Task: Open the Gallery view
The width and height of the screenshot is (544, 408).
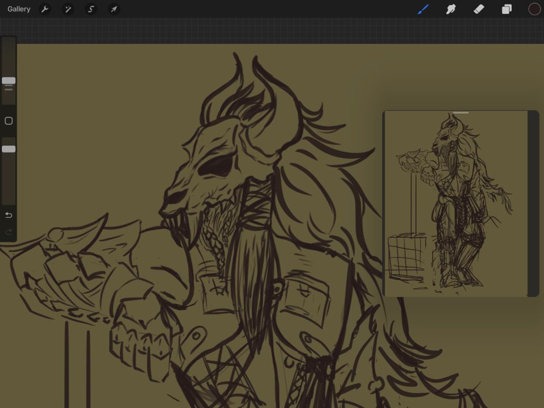Action: pos(18,9)
